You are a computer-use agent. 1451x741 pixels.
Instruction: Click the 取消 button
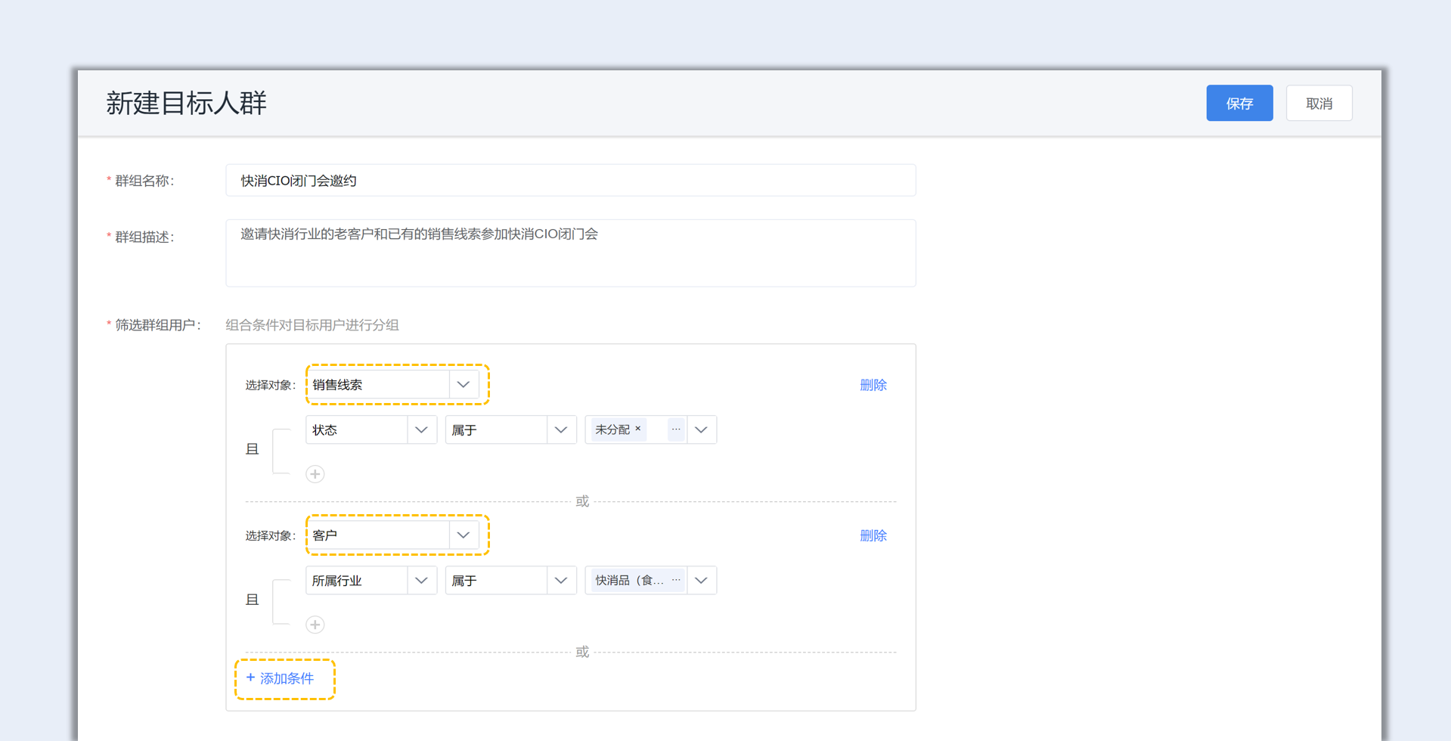click(1319, 104)
